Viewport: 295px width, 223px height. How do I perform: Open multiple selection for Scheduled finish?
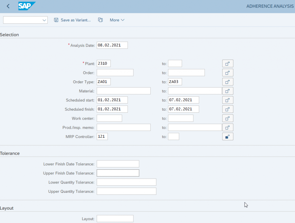point(228,109)
